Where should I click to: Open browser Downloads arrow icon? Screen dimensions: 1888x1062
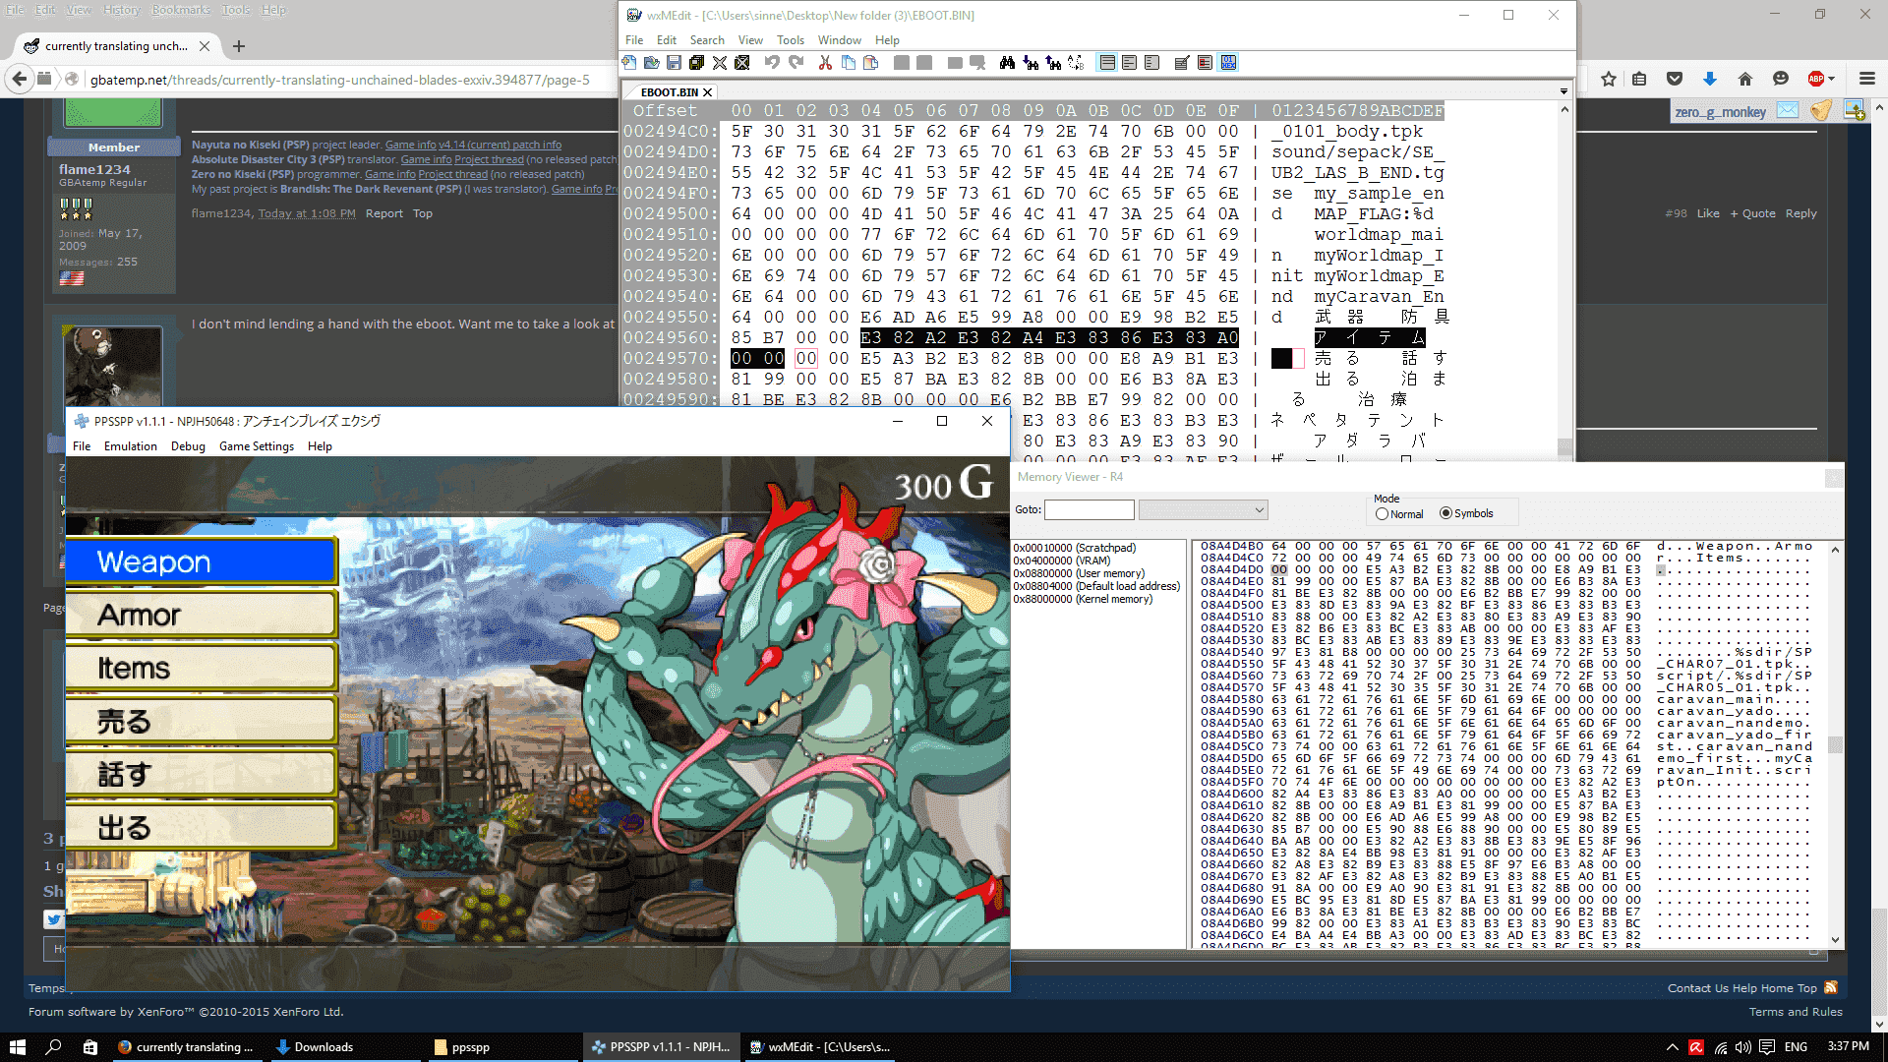point(1710,79)
